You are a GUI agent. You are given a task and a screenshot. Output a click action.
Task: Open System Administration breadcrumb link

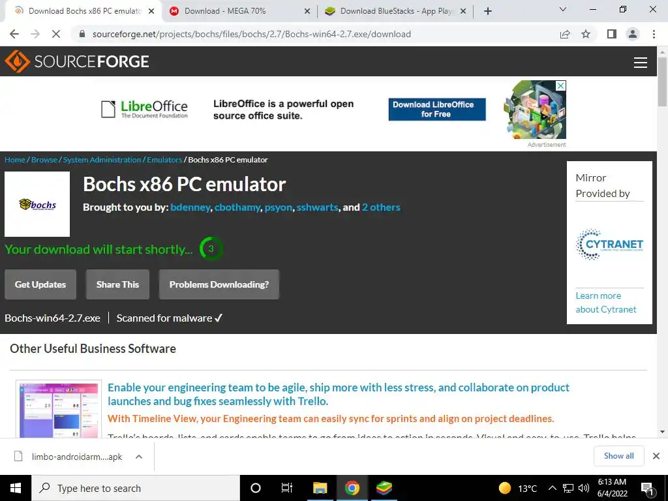pyautogui.click(x=102, y=160)
